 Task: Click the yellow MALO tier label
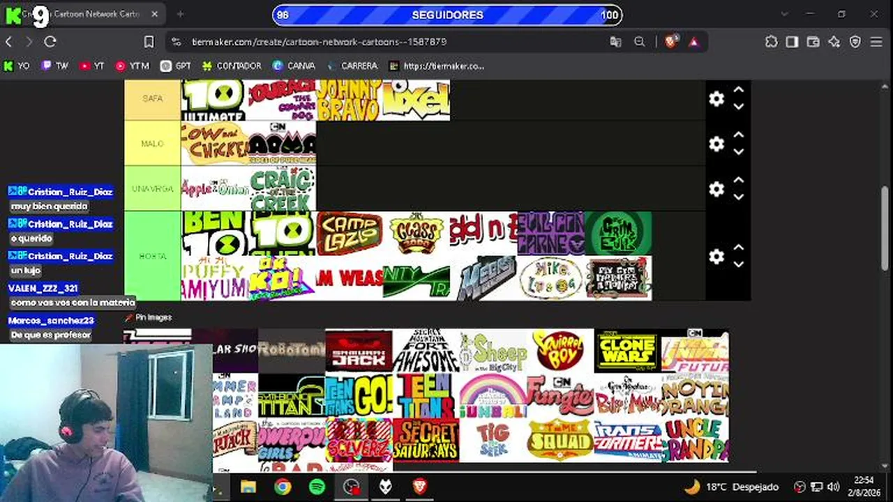pyautogui.click(x=153, y=144)
